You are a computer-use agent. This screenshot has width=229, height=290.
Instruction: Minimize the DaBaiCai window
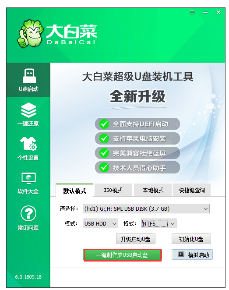tap(205, 12)
